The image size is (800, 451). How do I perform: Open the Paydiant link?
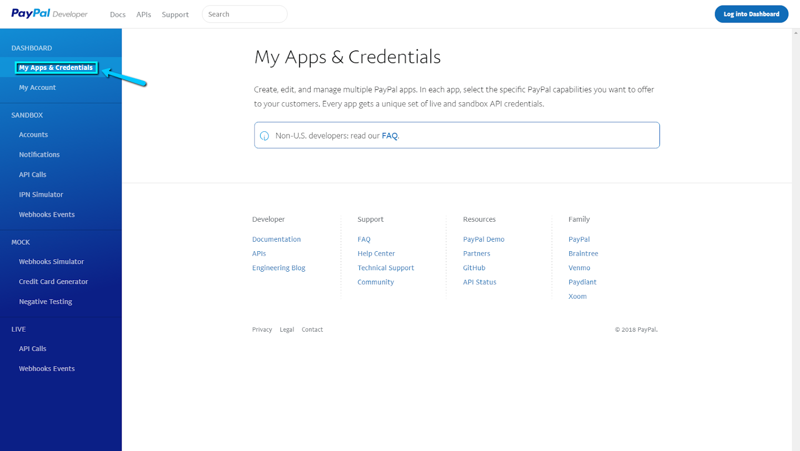coord(582,282)
